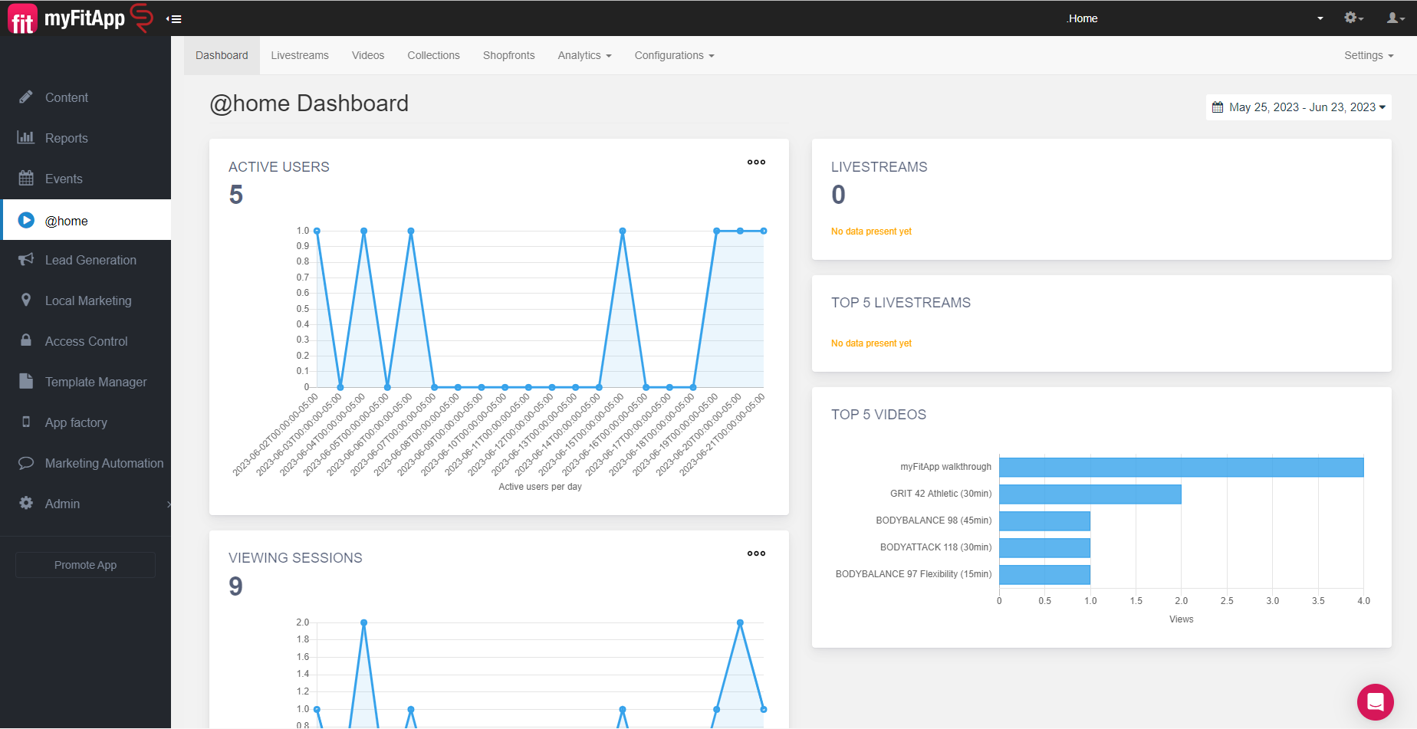Open the Shopfronts tab
1417x729 pixels.
click(509, 55)
